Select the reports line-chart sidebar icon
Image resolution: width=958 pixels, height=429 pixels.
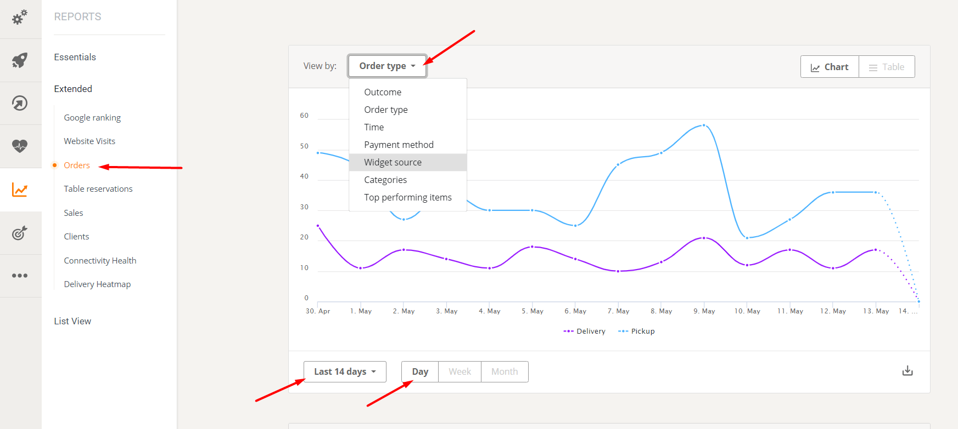click(x=20, y=190)
